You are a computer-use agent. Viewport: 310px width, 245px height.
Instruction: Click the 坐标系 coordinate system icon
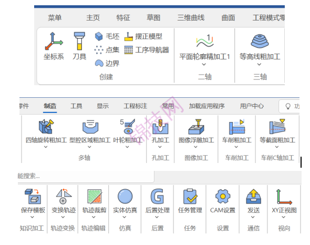pyautogui.click(x=54, y=41)
